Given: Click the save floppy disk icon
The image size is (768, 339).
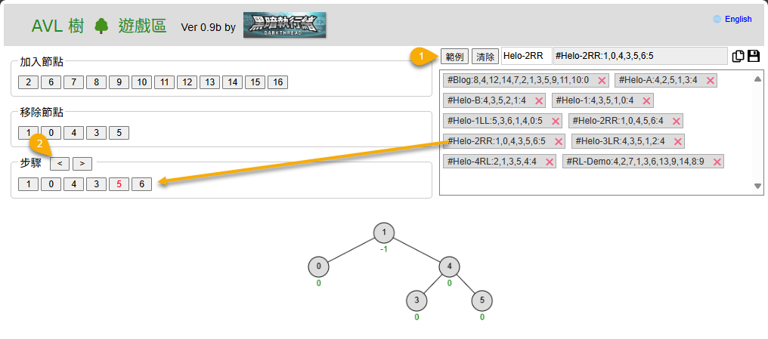Looking at the screenshot, I should 753,56.
